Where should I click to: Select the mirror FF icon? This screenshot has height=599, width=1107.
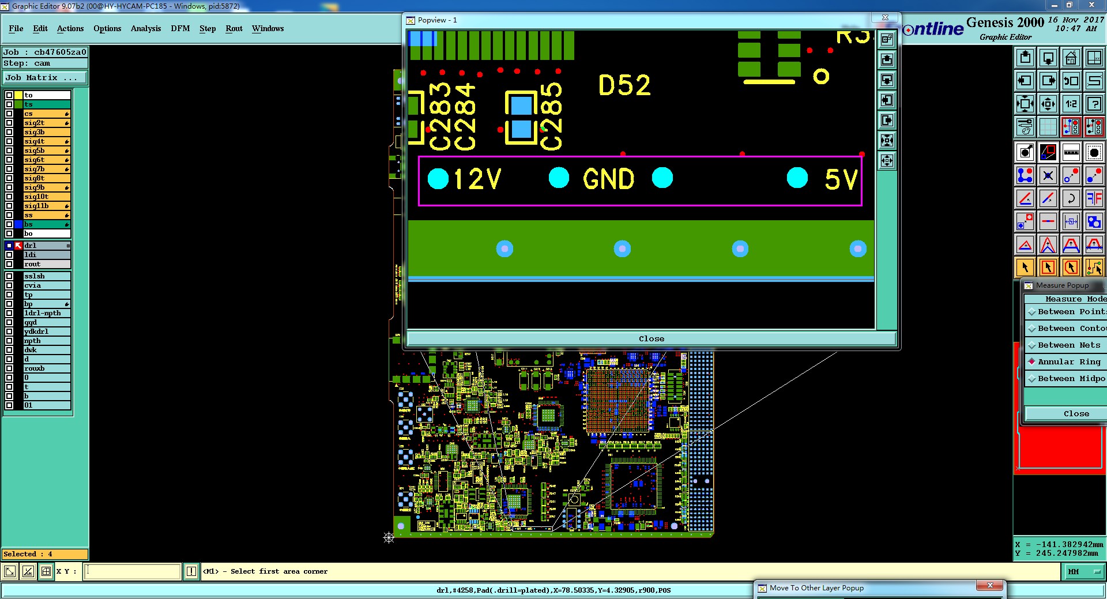[1094, 198]
